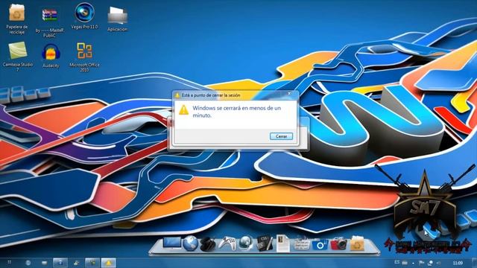Screen dimensions: 477x268
Task: Open the red camera icon in dock
Action: 338,243
